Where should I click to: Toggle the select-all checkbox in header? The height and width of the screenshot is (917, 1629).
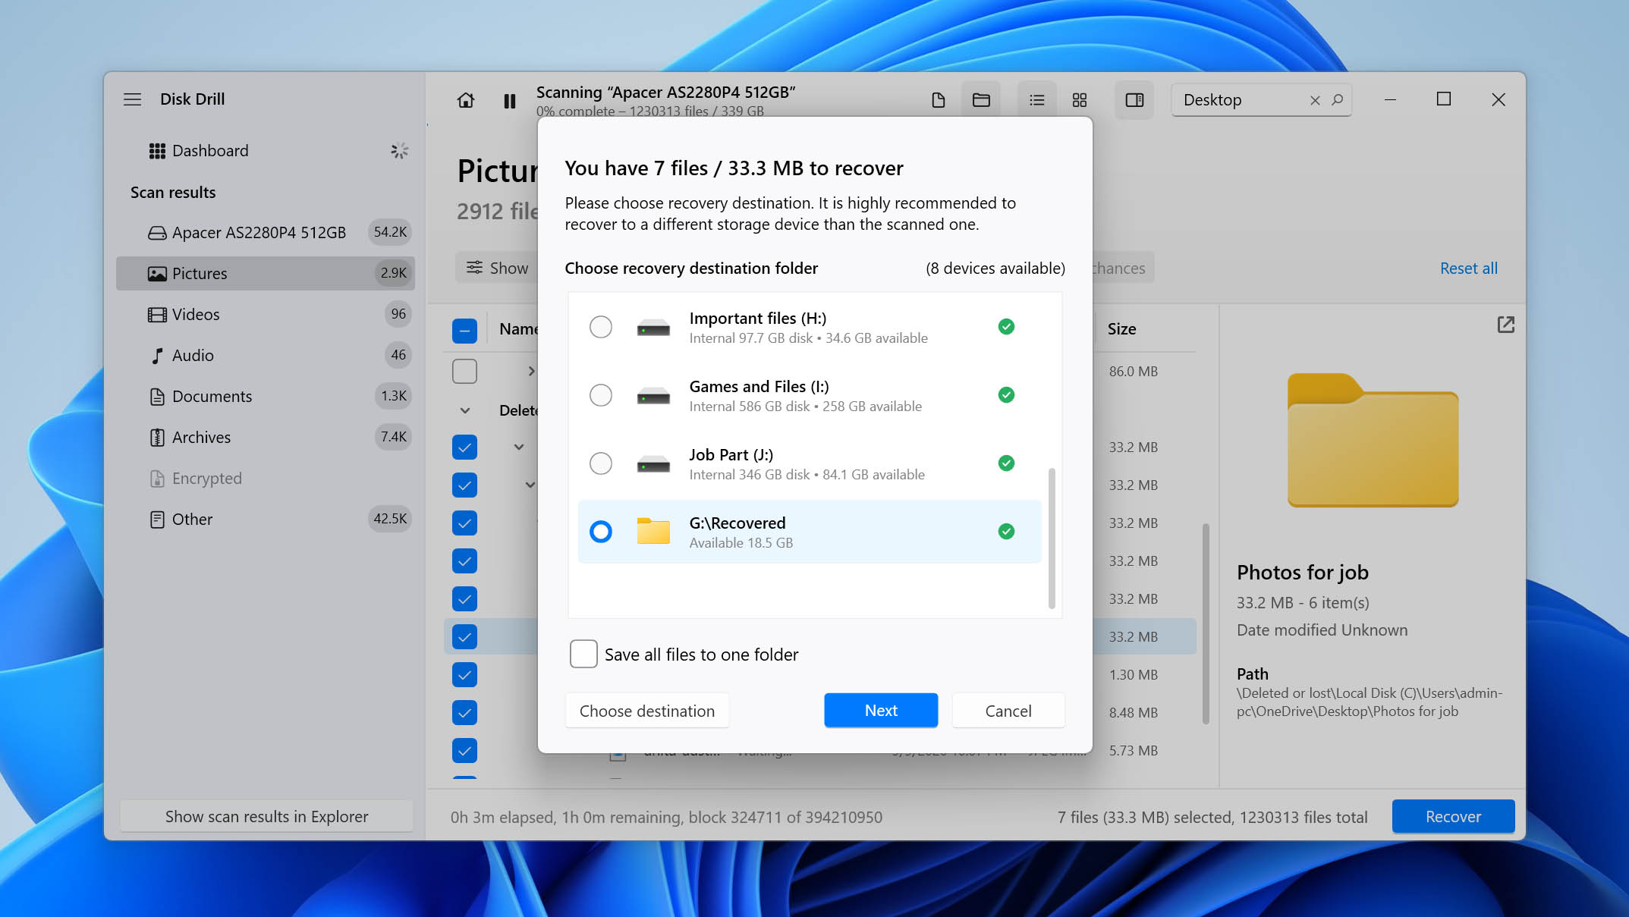click(464, 330)
